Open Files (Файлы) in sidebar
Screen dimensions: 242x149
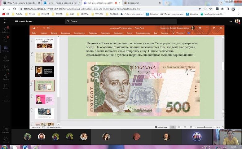click(6, 86)
